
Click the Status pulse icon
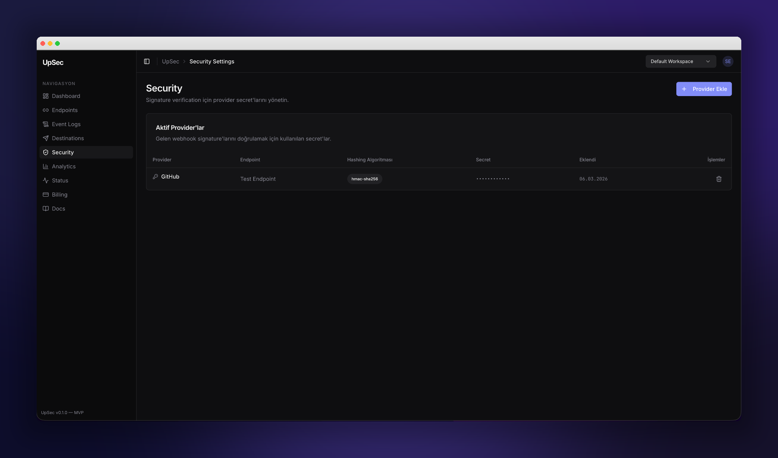pos(46,180)
